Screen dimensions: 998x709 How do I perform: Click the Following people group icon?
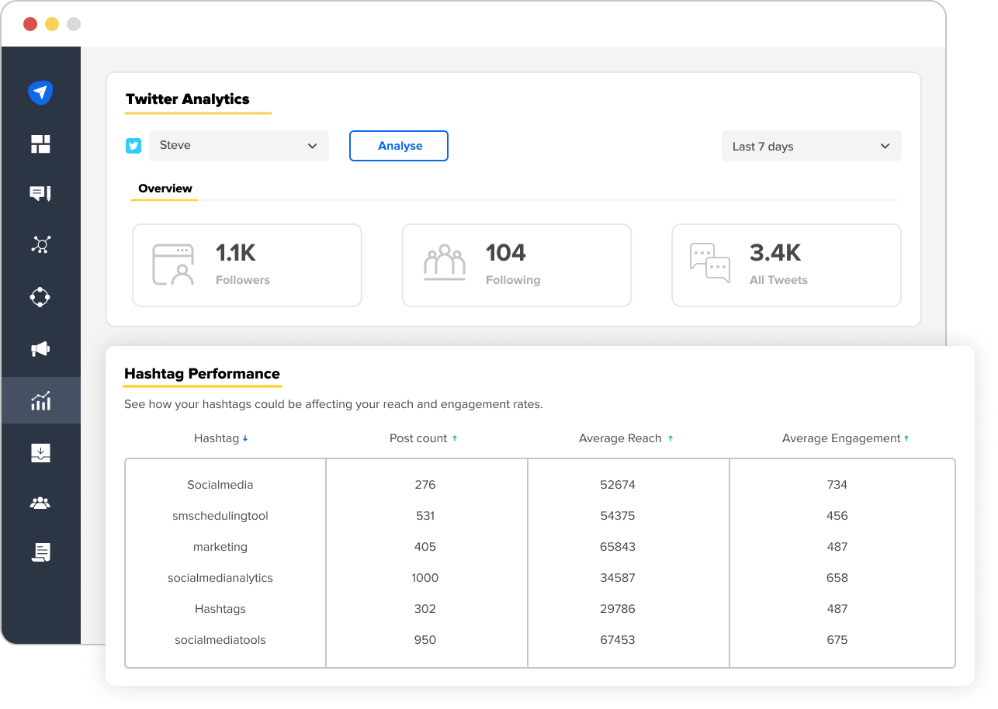(445, 263)
